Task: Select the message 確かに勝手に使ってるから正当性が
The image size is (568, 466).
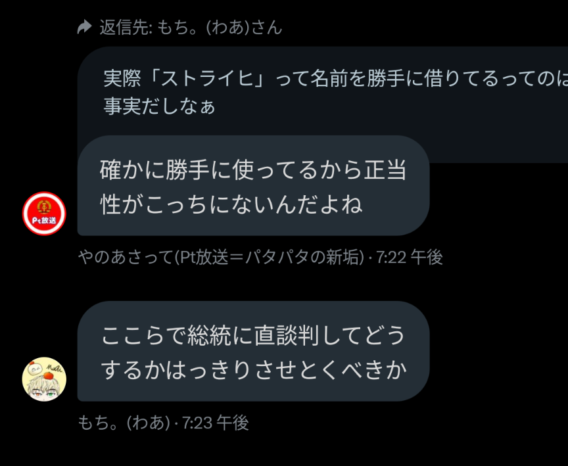Action: coord(253,185)
